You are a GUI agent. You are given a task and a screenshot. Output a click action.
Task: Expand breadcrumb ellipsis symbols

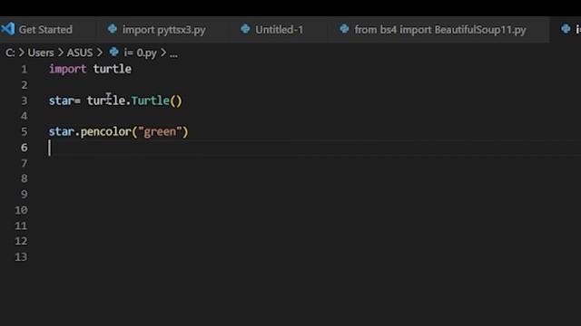[x=173, y=54]
